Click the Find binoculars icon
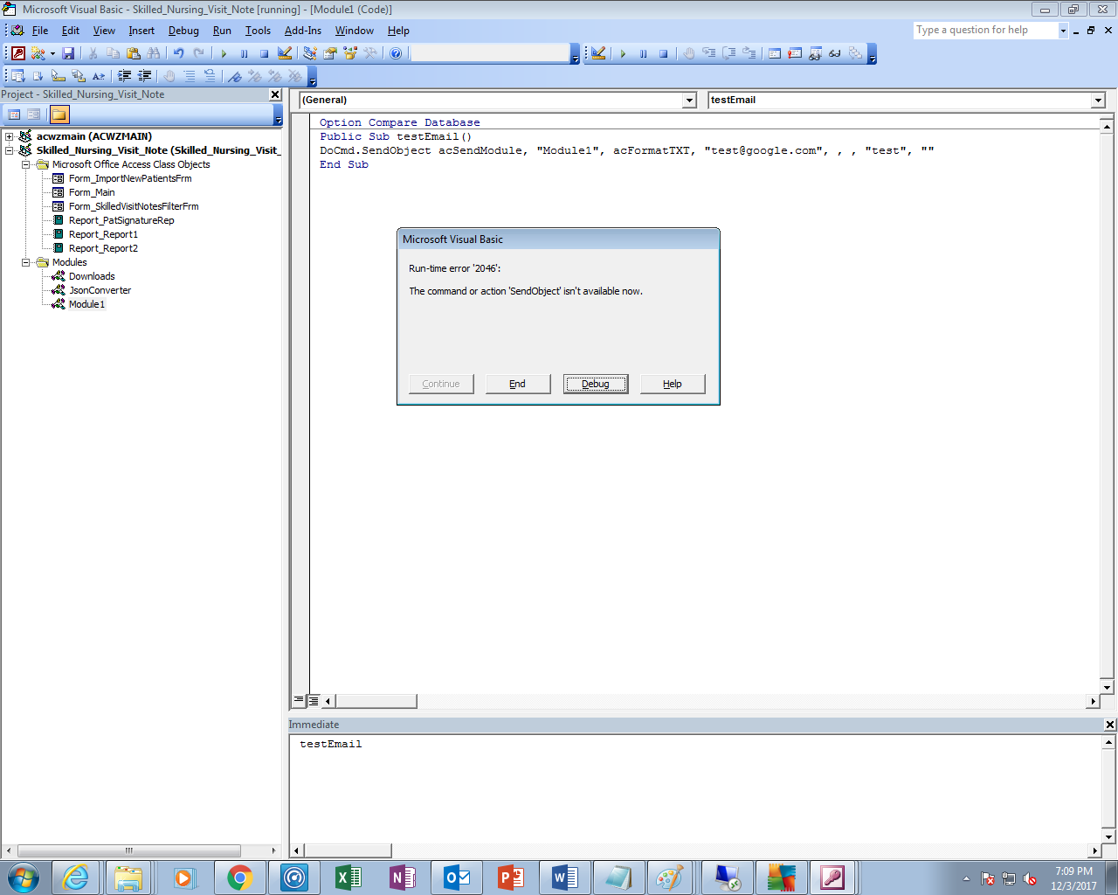 (154, 53)
